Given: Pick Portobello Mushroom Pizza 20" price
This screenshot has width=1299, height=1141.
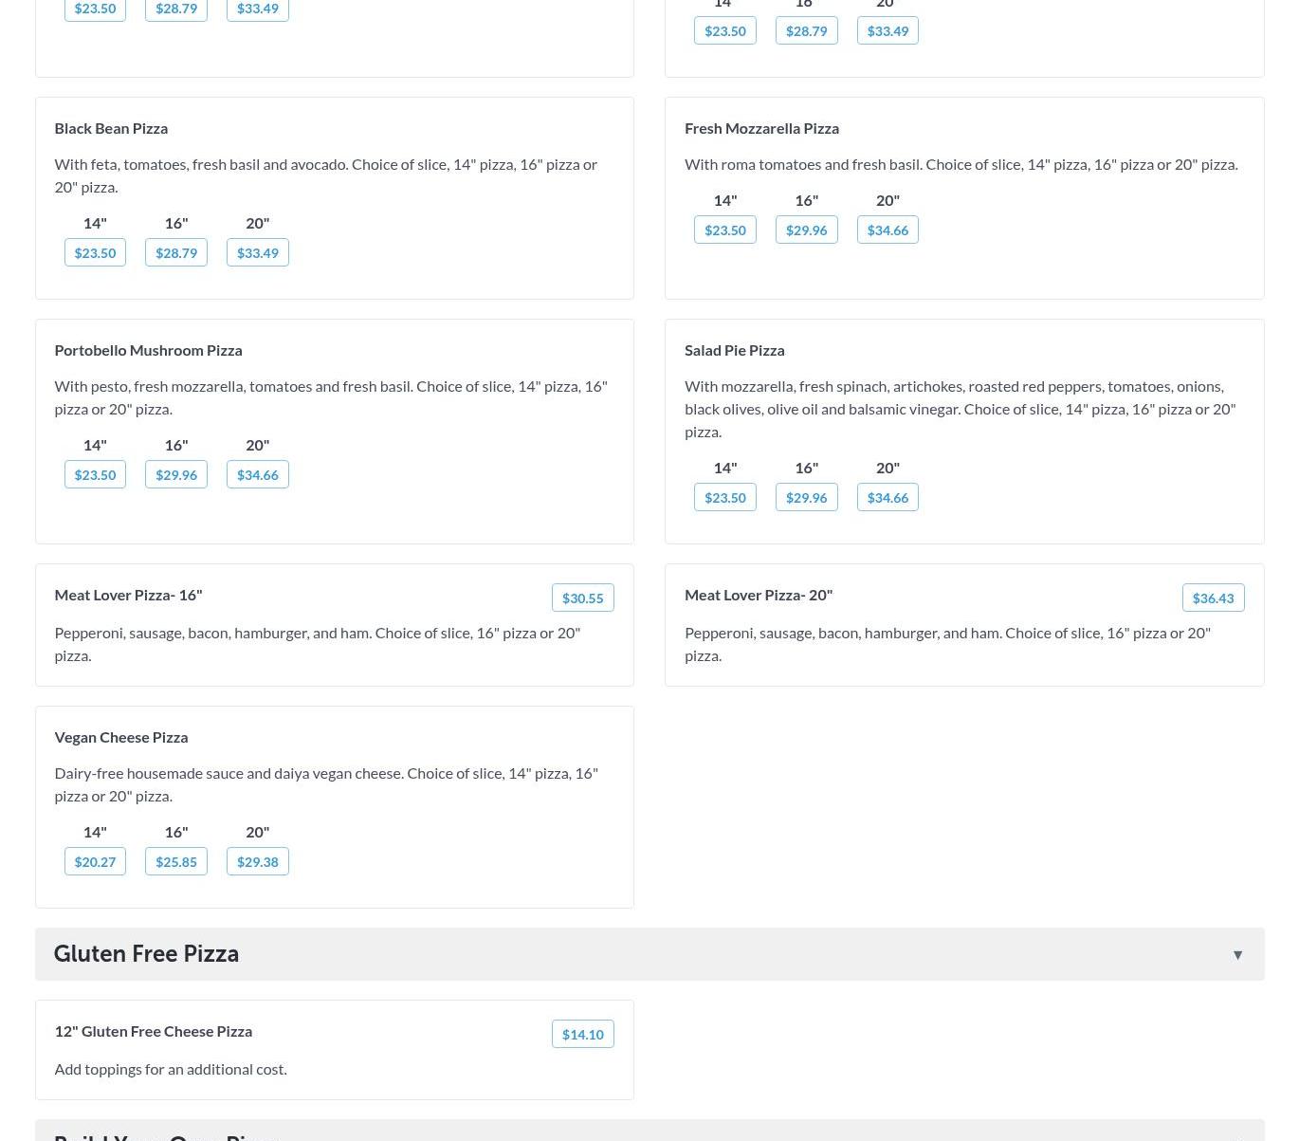Looking at the screenshot, I should (x=258, y=474).
